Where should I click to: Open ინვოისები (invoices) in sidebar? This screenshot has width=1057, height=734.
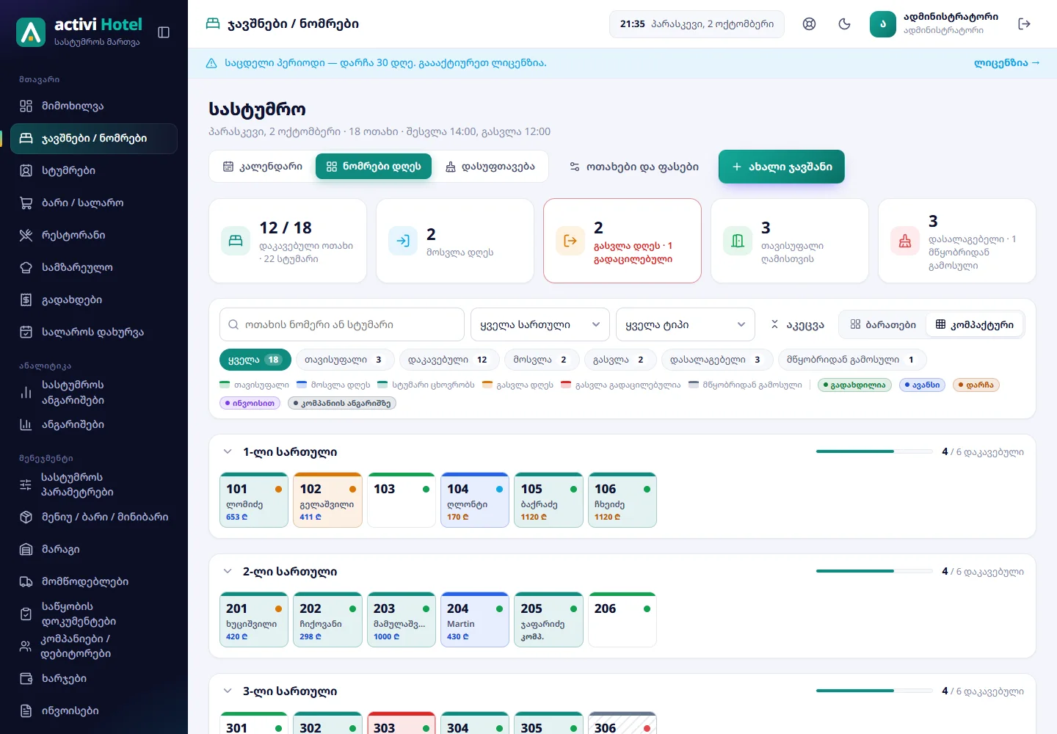point(94,711)
